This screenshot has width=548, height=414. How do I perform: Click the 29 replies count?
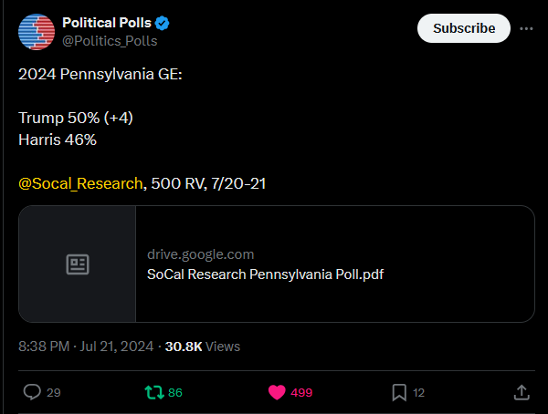click(54, 392)
